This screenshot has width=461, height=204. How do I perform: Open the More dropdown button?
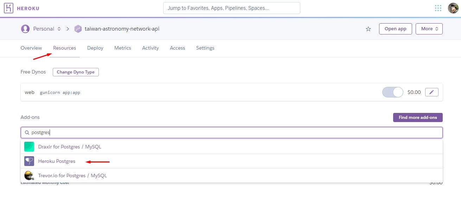pos(429,29)
